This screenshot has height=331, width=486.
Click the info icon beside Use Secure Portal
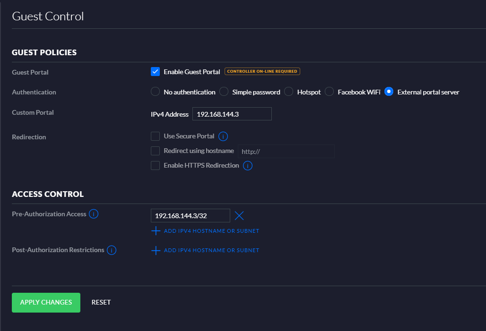coord(223,136)
